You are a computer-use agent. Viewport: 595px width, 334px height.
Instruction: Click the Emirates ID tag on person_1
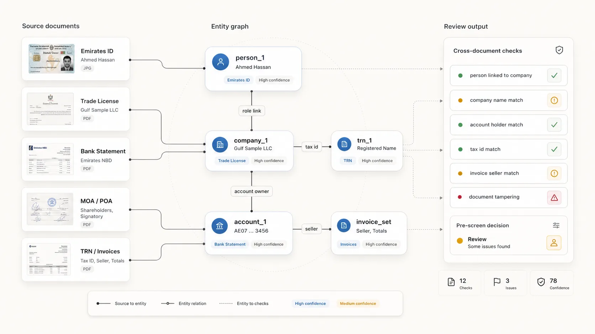coord(238,80)
